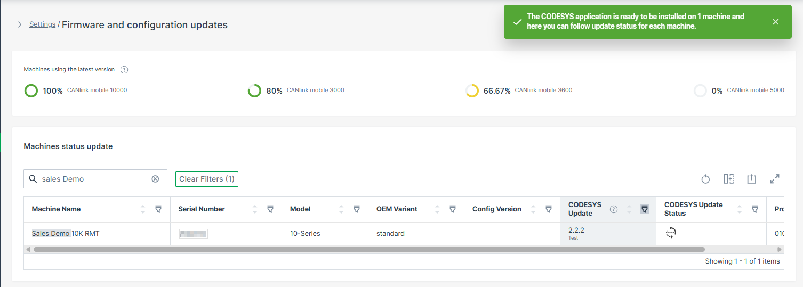Open active CODESYS Update column filter

pos(645,209)
